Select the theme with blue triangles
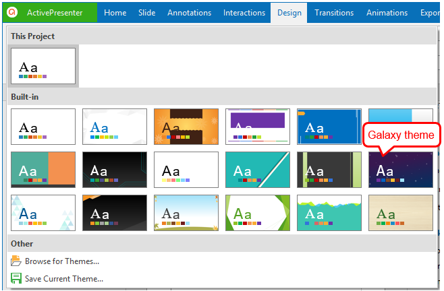The width and height of the screenshot is (444, 291). coord(43,213)
